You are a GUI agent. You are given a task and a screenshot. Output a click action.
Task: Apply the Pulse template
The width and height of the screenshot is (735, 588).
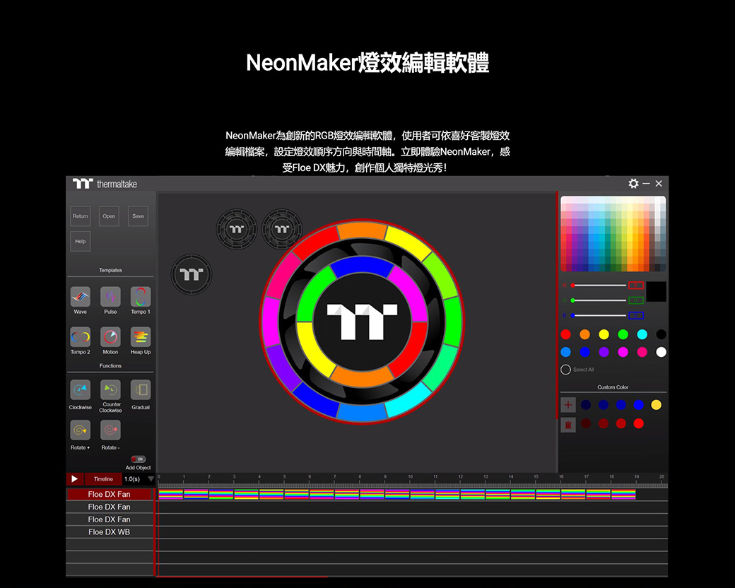110,297
